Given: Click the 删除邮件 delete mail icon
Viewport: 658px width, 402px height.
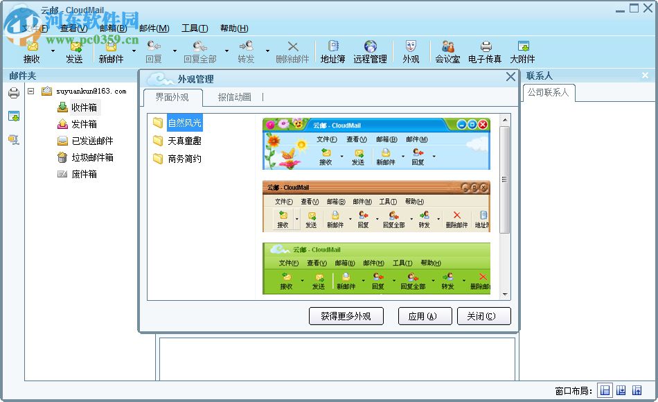Looking at the screenshot, I should coord(292,49).
